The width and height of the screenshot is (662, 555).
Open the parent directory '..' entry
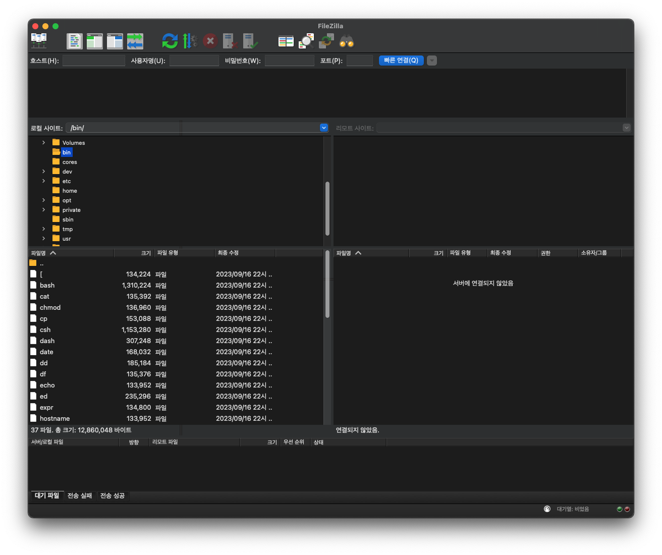pyautogui.click(x=176, y=263)
